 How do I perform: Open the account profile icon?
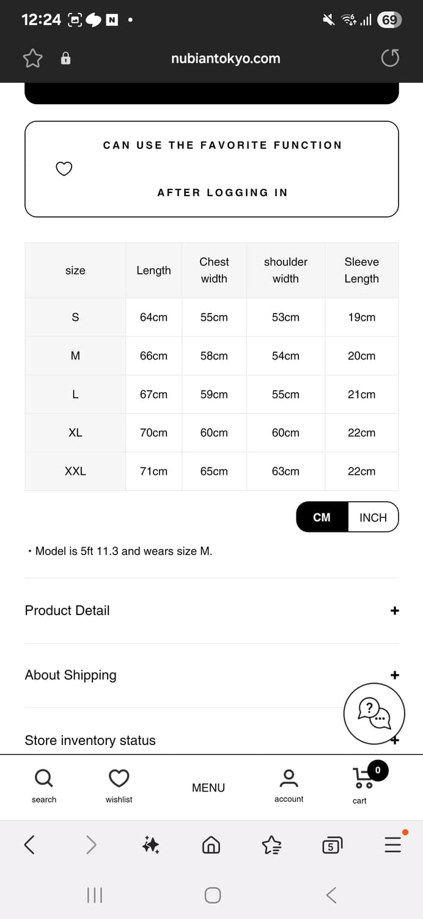289,778
